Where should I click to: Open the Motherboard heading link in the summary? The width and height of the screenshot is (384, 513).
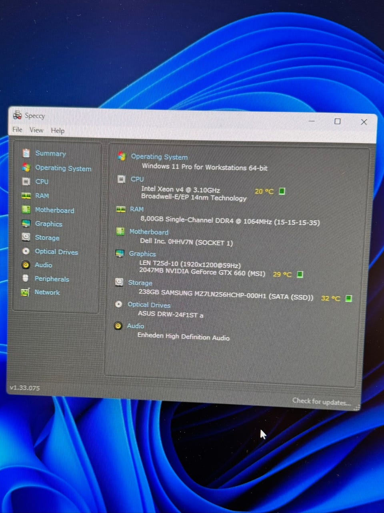click(149, 232)
